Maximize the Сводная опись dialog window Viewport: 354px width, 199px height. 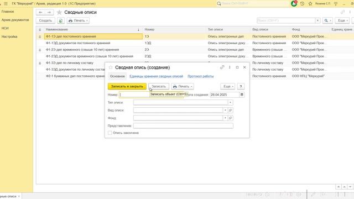pyautogui.click(x=237, y=67)
